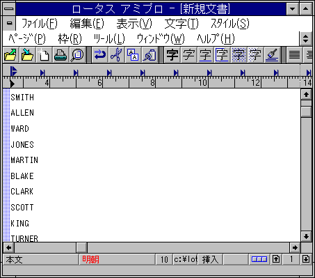This screenshot has width=315, height=278.
Task: Click the scissors cut icon
Action: pyautogui.click(x=117, y=55)
